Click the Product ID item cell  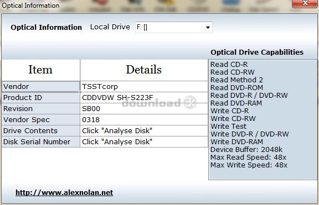pyautogui.click(x=40, y=98)
